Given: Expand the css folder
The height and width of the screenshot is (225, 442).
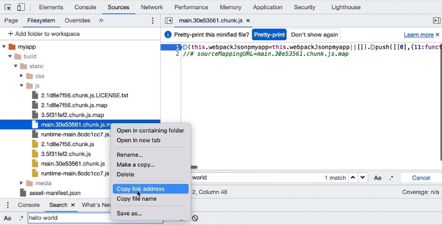Looking at the screenshot, I should (21, 76).
